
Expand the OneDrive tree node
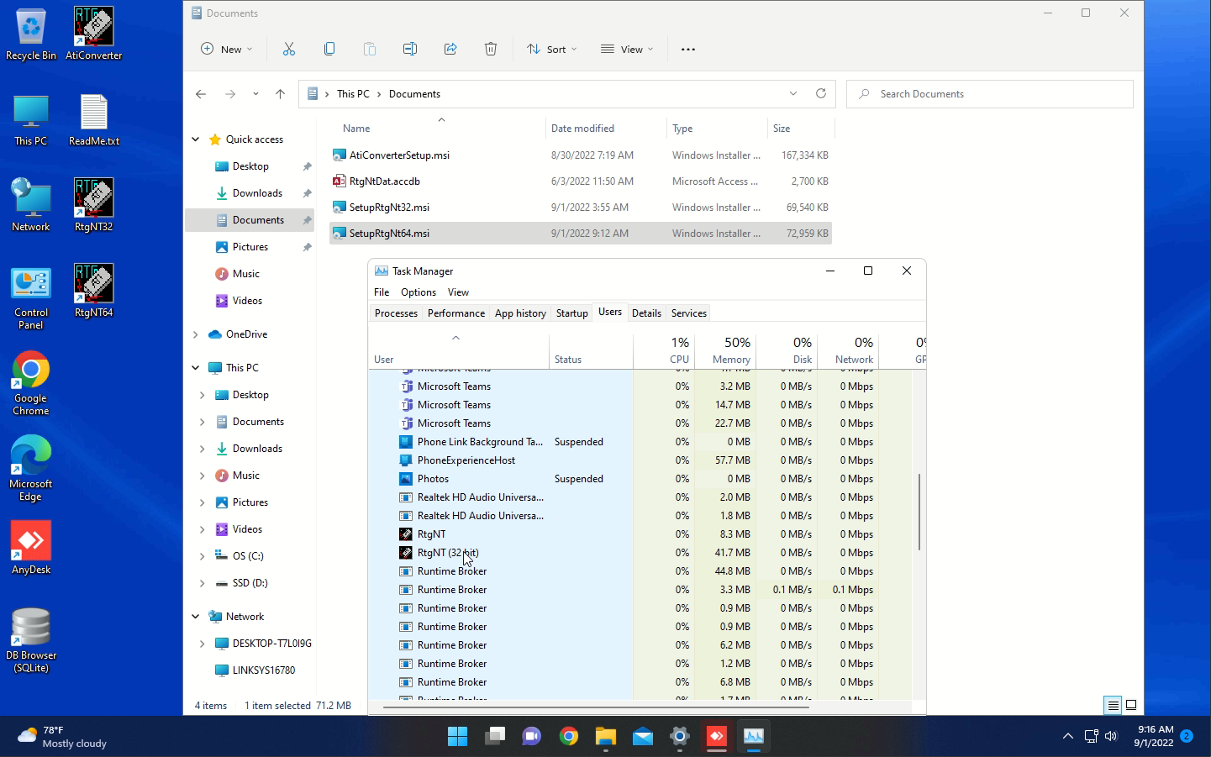click(x=196, y=334)
